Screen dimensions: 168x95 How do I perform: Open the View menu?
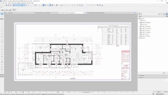(x=6, y=3)
